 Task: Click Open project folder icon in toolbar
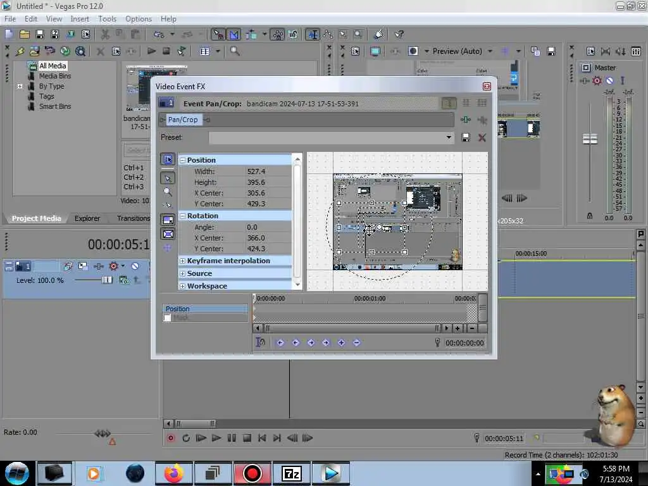point(25,34)
